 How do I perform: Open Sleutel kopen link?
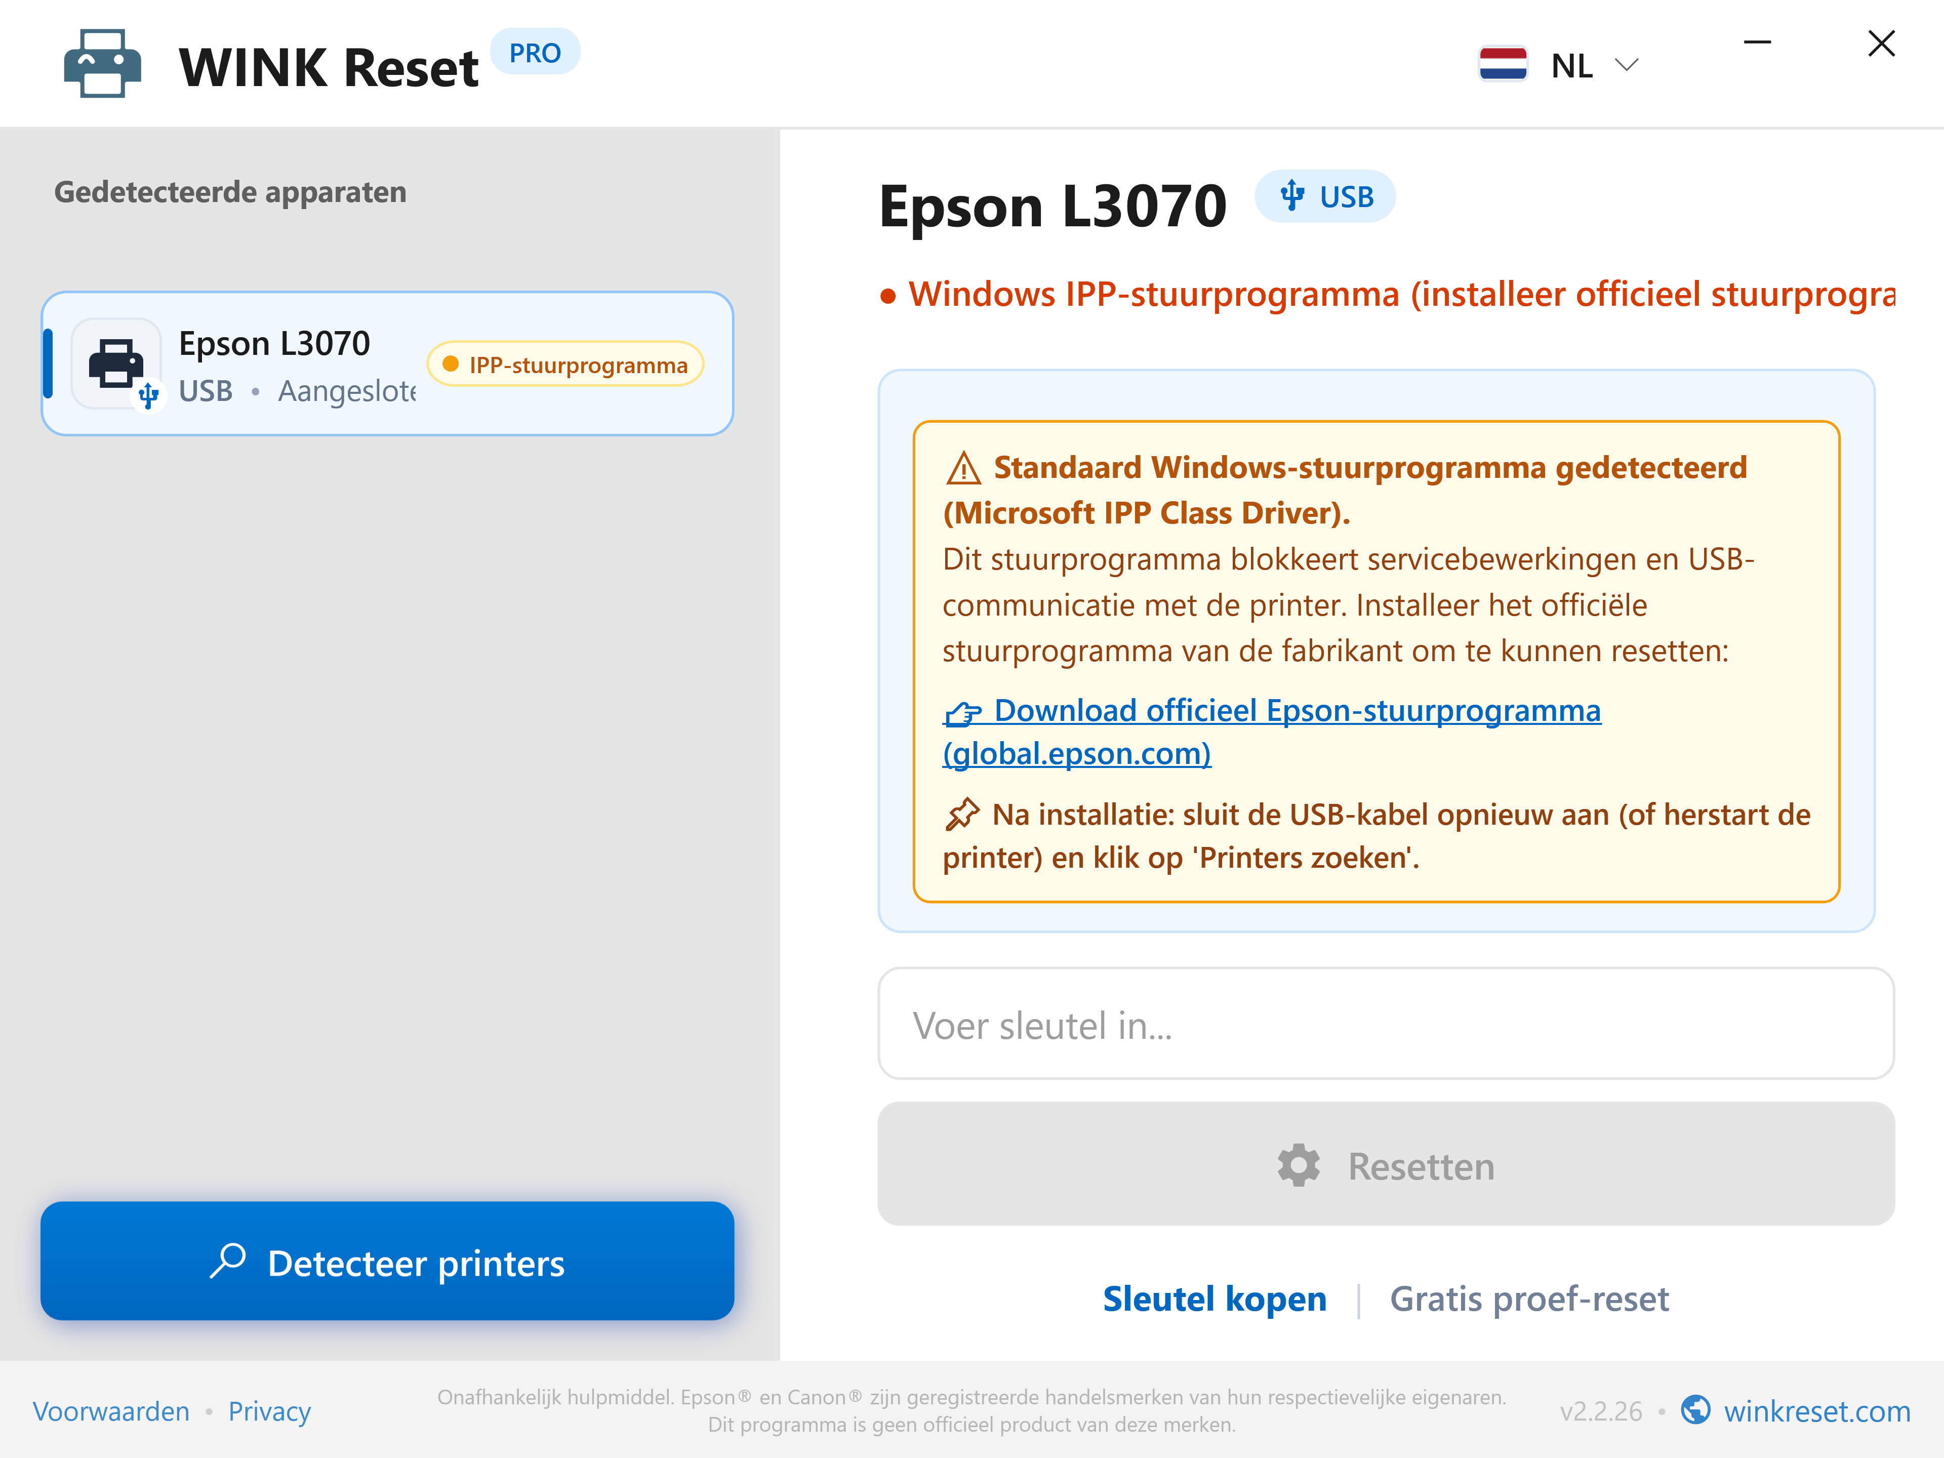tap(1214, 1299)
